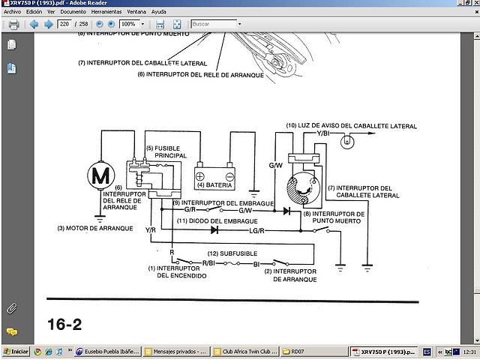Click the ES language indicator in tray
Screen dimensions: 480x360
[x=427, y=352]
